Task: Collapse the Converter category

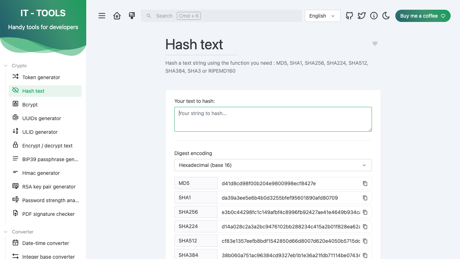Action: tap(19, 232)
